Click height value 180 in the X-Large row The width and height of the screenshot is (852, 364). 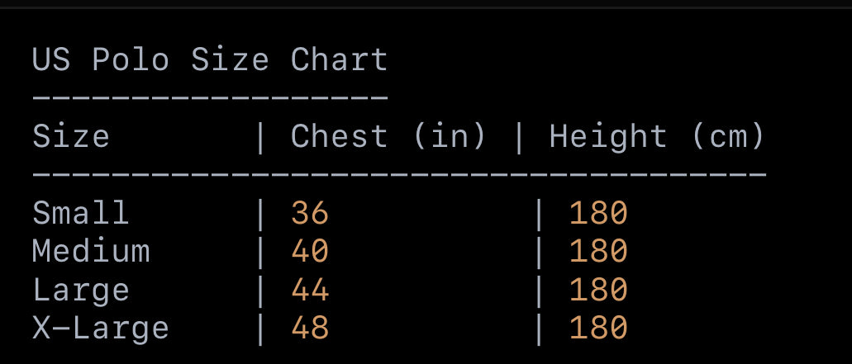(x=598, y=328)
